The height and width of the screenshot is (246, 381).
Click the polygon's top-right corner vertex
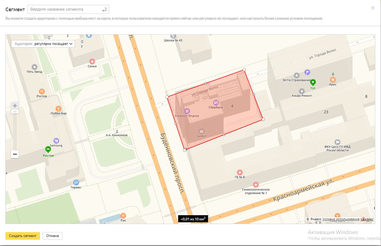click(244, 70)
